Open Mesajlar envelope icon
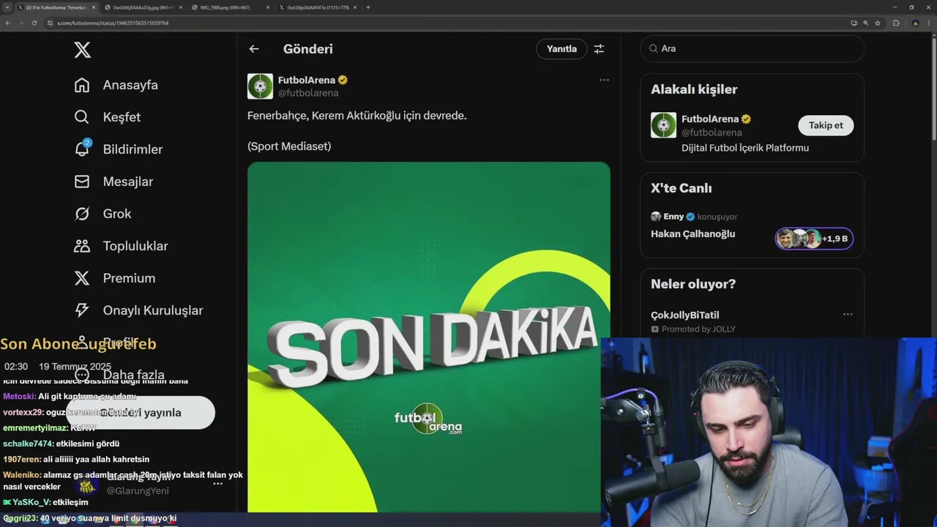This screenshot has height=527, width=937. pyautogui.click(x=82, y=182)
